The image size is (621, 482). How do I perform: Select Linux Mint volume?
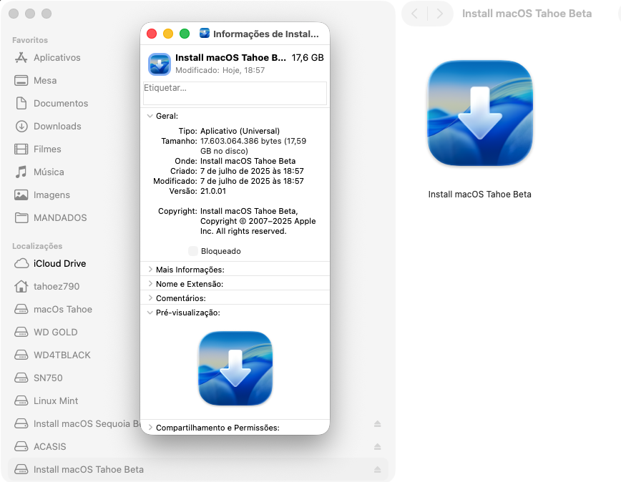coord(47,401)
